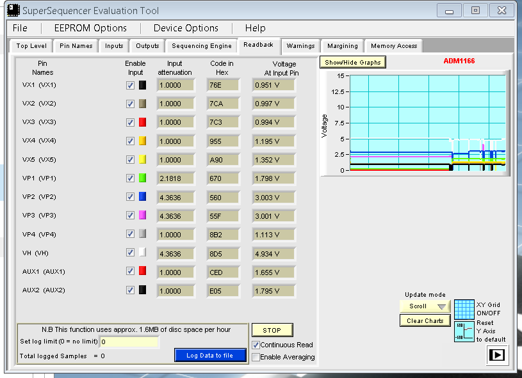522x378 pixels.
Task: Uncheck Enable Input for AUX1
Action: pos(130,272)
